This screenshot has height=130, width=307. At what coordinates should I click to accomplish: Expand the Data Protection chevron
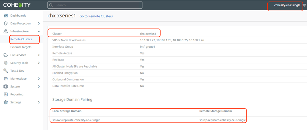click(39, 23)
